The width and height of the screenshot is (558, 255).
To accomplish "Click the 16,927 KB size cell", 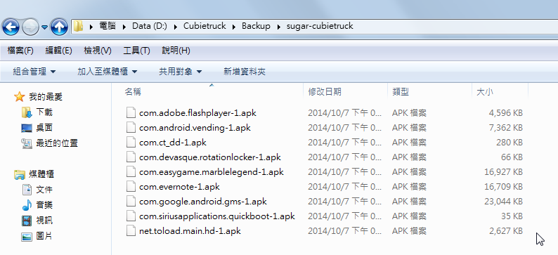I will click(x=503, y=172).
